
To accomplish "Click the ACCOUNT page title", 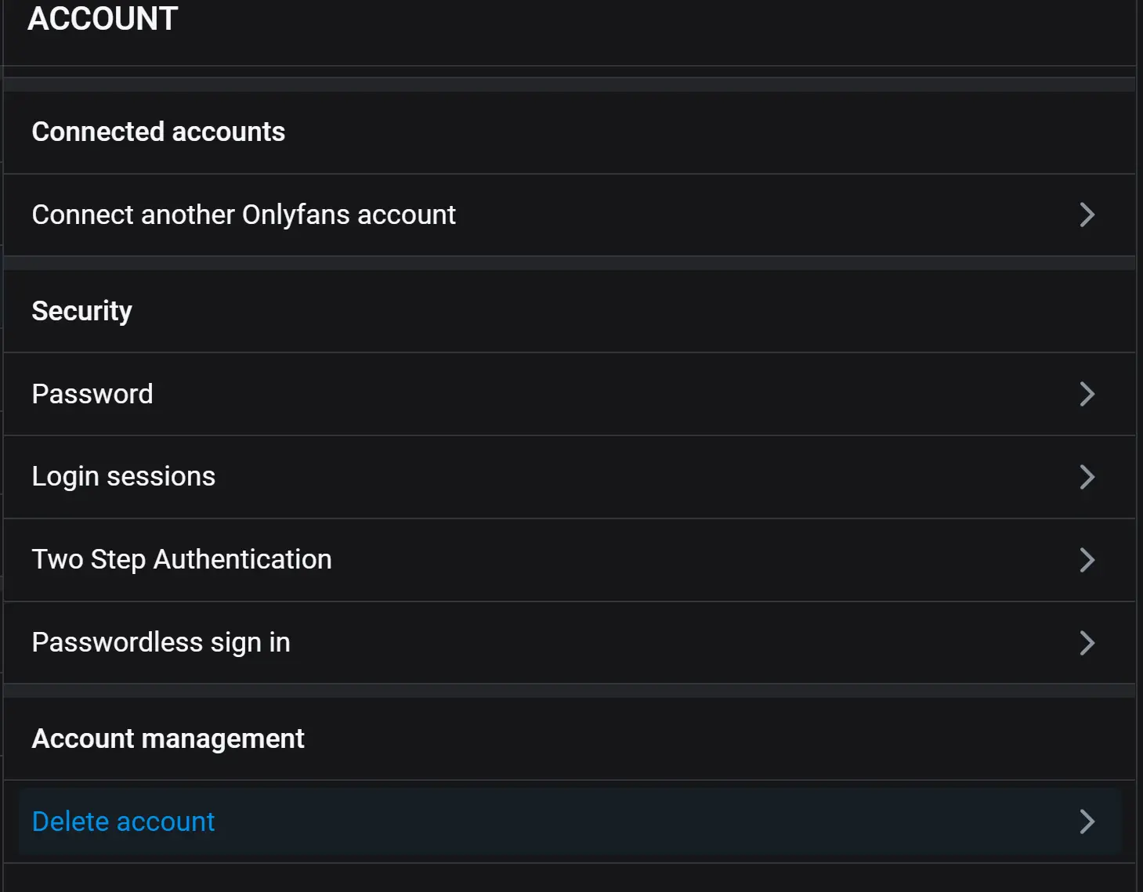I will point(103,19).
